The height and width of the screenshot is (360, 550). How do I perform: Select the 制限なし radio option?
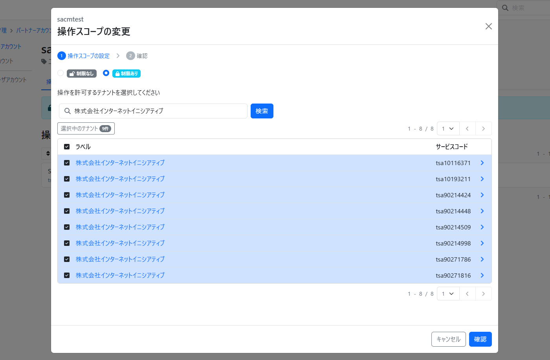tap(60, 73)
